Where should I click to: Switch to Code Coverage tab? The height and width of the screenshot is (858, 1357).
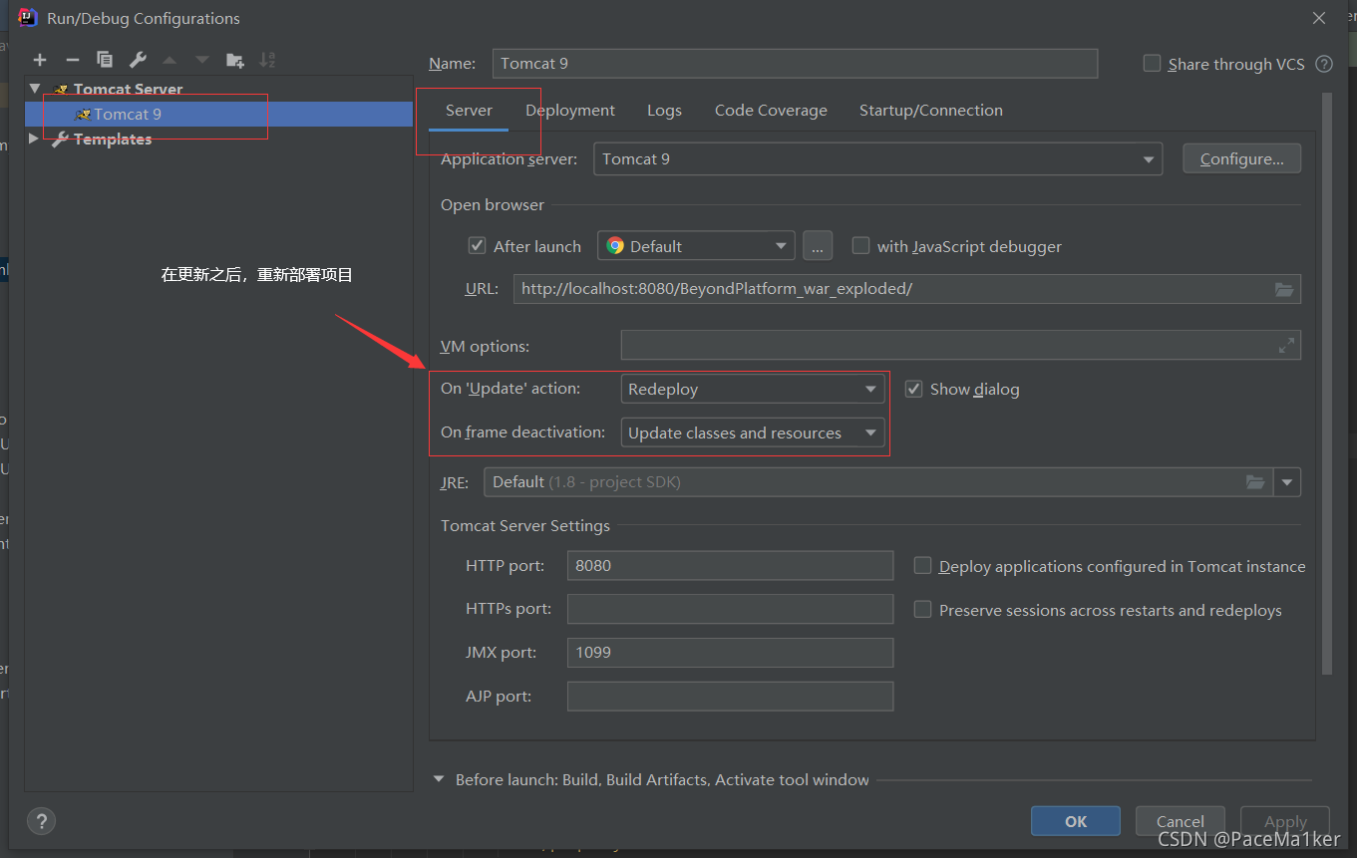click(x=771, y=111)
